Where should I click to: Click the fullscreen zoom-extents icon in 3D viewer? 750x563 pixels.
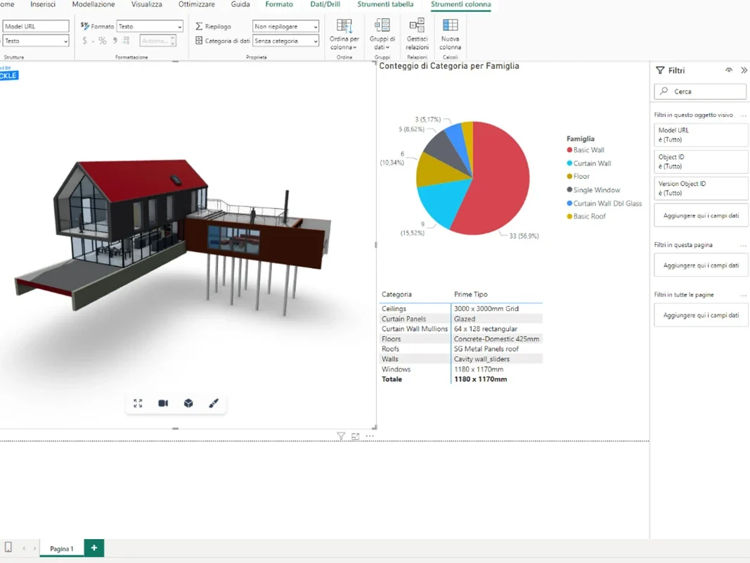pos(138,403)
